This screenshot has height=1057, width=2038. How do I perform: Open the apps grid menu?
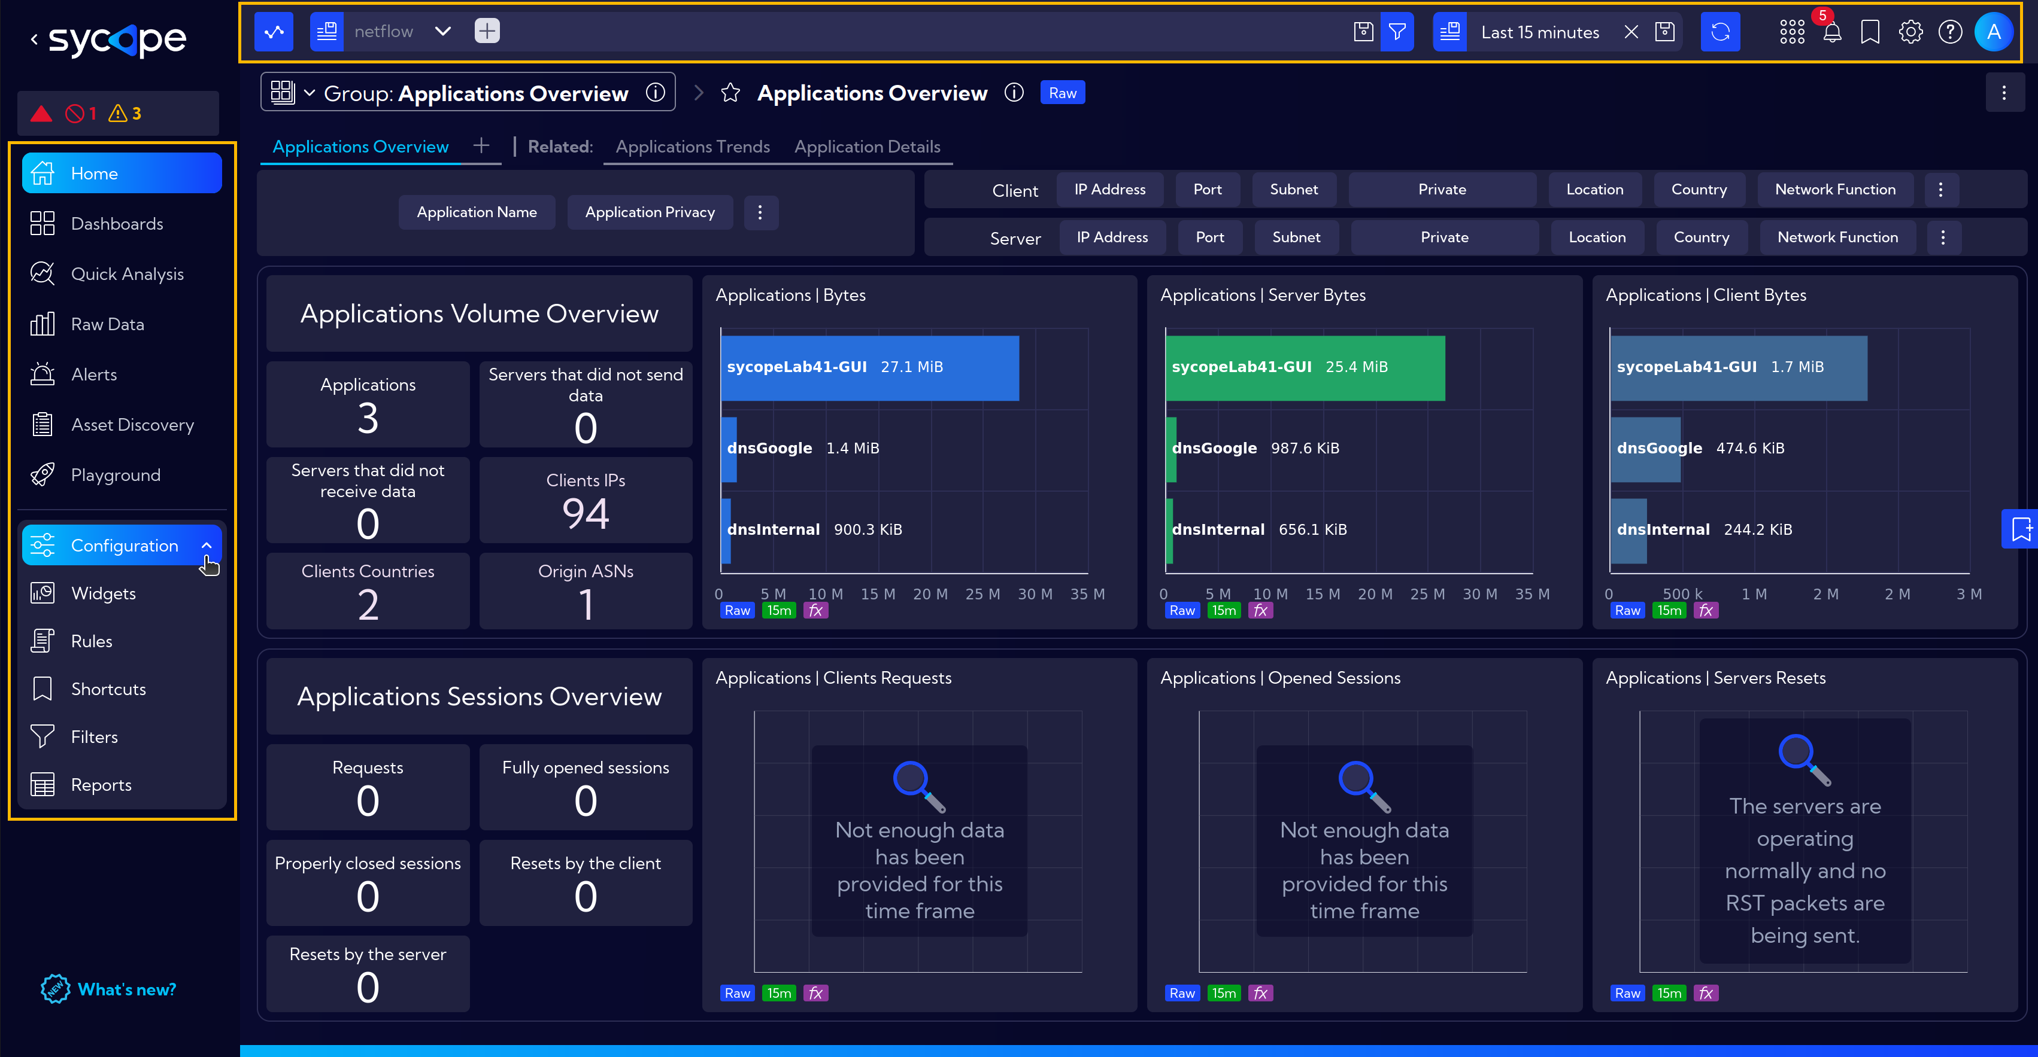pyautogui.click(x=1792, y=32)
